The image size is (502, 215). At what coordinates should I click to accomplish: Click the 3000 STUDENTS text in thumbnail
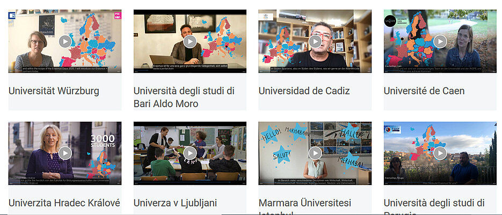click(103, 141)
